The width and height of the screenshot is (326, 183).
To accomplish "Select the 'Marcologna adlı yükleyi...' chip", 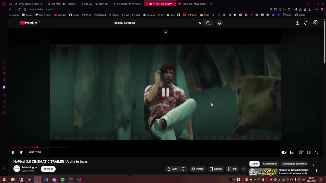I will pyautogui.click(x=295, y=164).
